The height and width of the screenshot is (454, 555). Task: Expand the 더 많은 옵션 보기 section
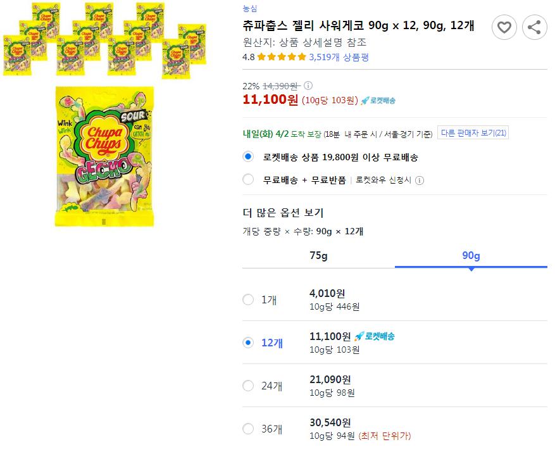[x=283, y=213]
